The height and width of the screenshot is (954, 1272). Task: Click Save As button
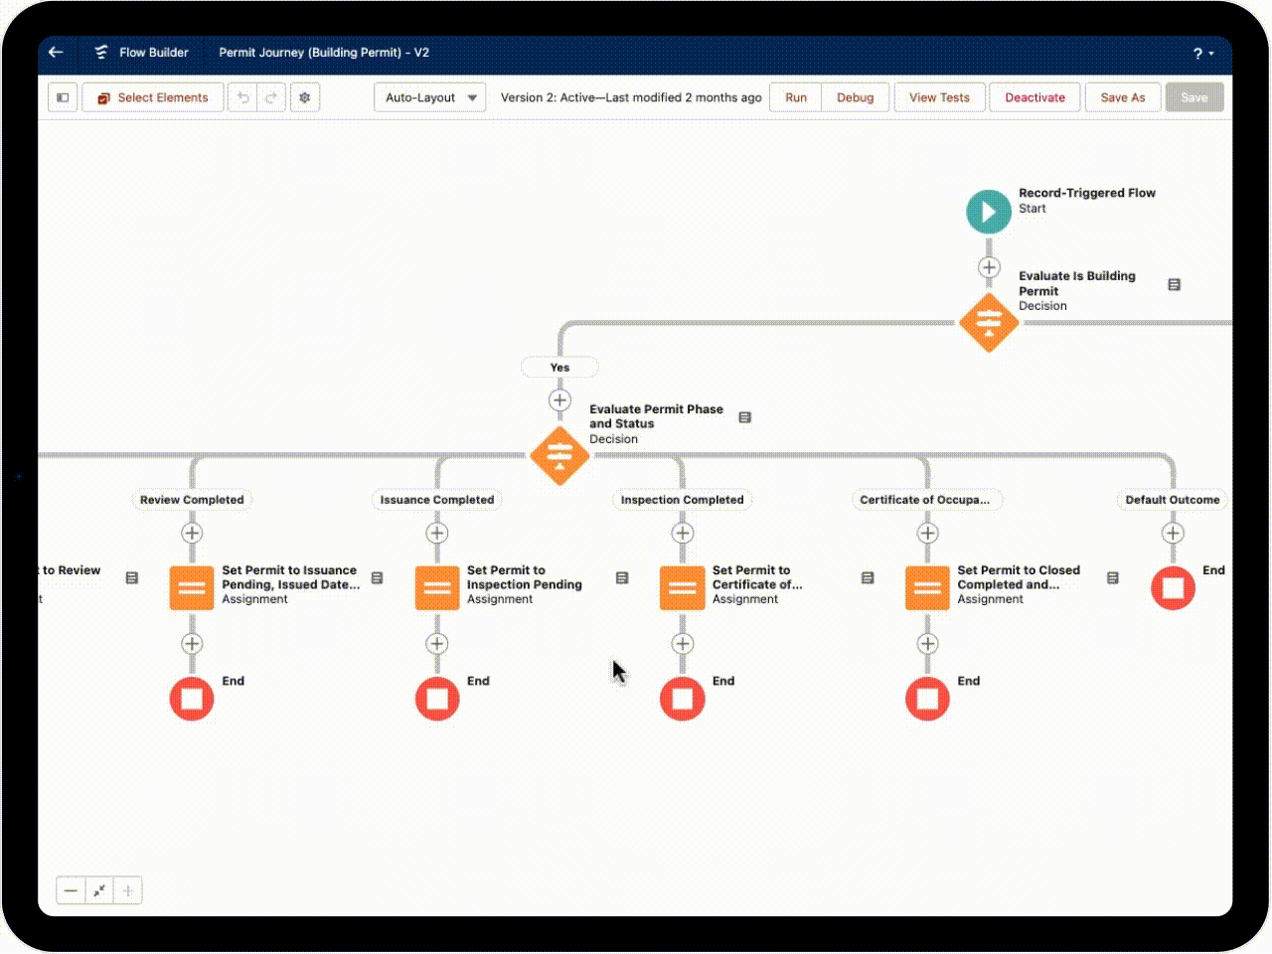1122,97
